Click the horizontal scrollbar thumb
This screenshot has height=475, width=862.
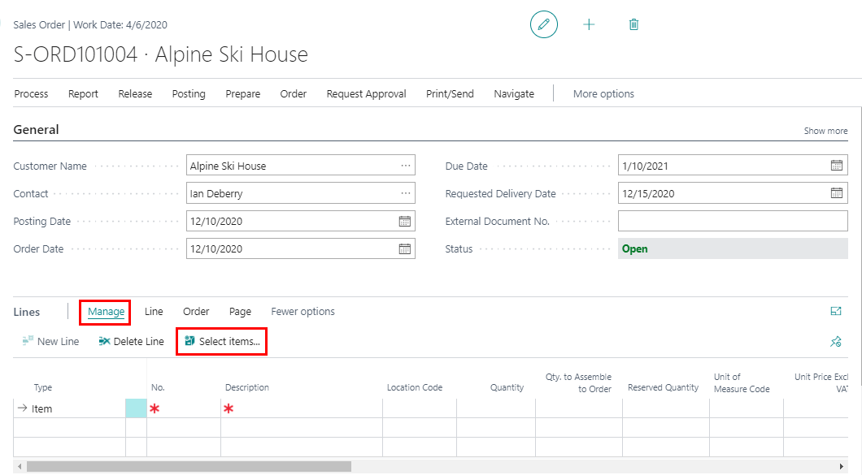(189, 466)
